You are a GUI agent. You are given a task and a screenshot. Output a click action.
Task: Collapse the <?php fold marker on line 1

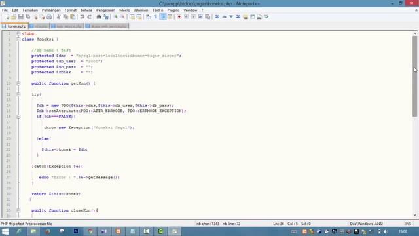[18, 33]
